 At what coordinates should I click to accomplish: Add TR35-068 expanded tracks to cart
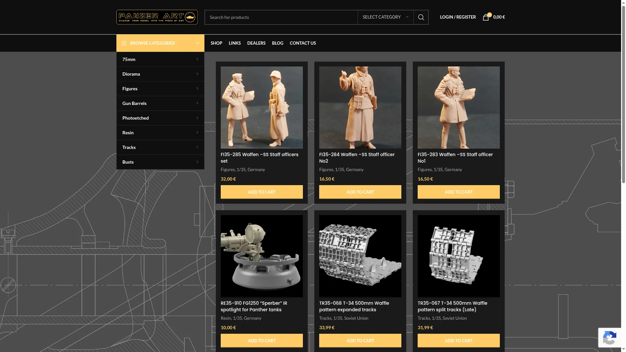point(360,341)
